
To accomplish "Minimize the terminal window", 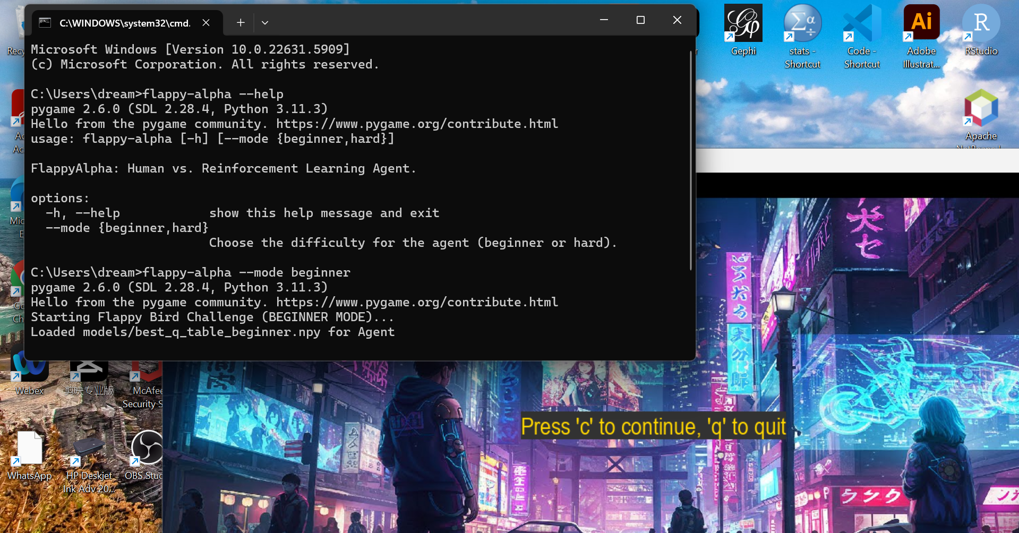I will [x=604, y=20].
